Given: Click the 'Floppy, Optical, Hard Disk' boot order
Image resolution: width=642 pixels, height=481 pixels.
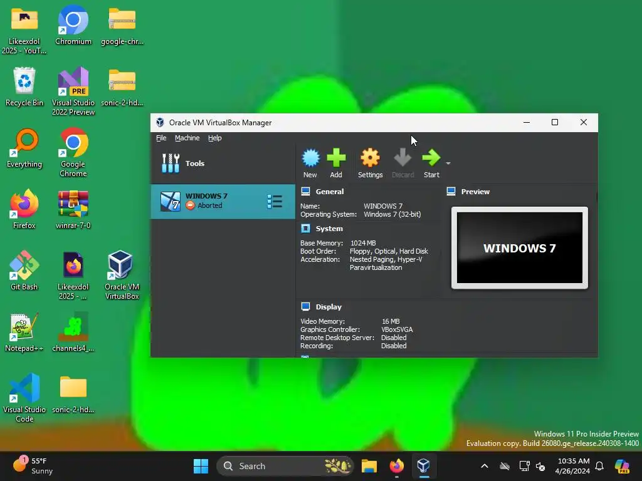Looking at the screenshot, I should tap(389, 251).
